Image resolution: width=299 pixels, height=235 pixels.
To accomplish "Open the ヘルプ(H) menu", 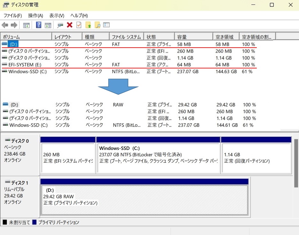I will [79, 16].
